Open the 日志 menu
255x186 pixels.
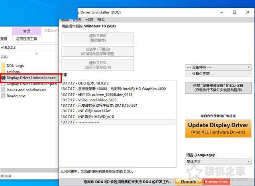tap(89, 19)
